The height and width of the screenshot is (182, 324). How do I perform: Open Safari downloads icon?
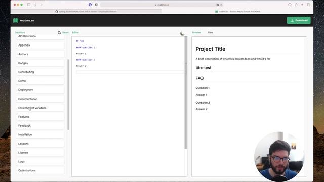290,5
